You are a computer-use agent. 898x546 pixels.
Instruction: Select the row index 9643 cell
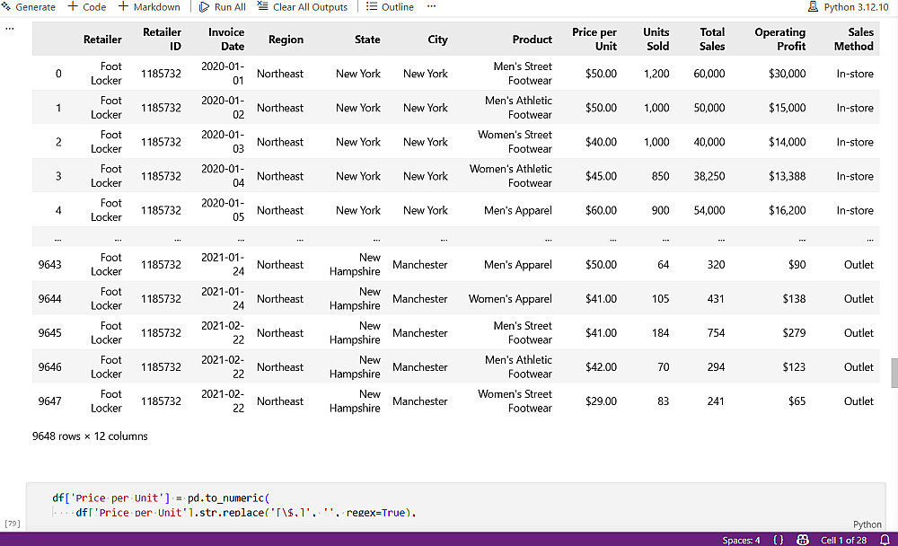[49, 265]
